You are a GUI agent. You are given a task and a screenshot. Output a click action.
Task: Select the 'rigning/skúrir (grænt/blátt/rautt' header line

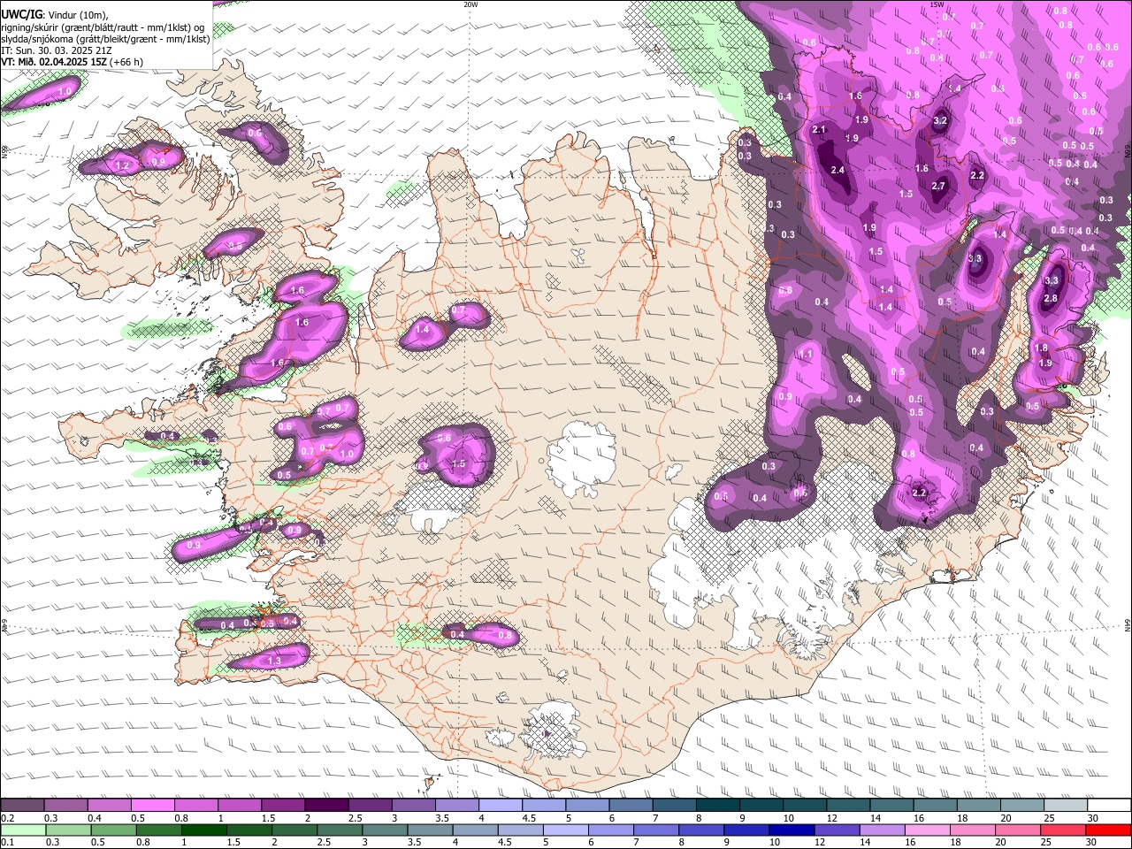click(x=103, y=27)
